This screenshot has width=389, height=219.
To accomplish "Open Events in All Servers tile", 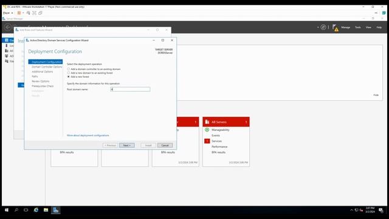I will click(216, 135).
